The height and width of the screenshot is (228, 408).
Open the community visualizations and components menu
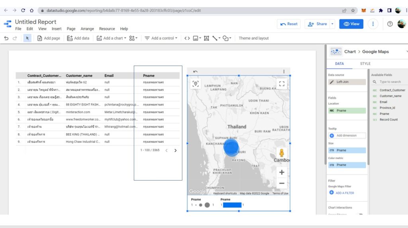point(133,38)
